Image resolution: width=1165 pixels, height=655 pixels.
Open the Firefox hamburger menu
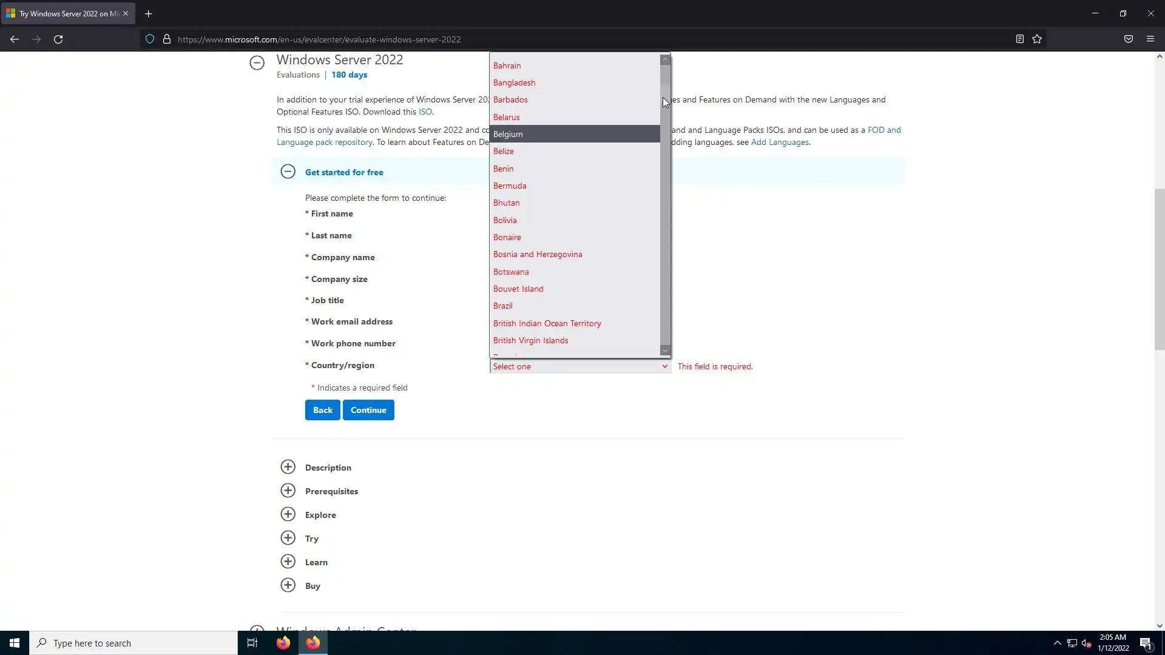(x=1150, y=39)
